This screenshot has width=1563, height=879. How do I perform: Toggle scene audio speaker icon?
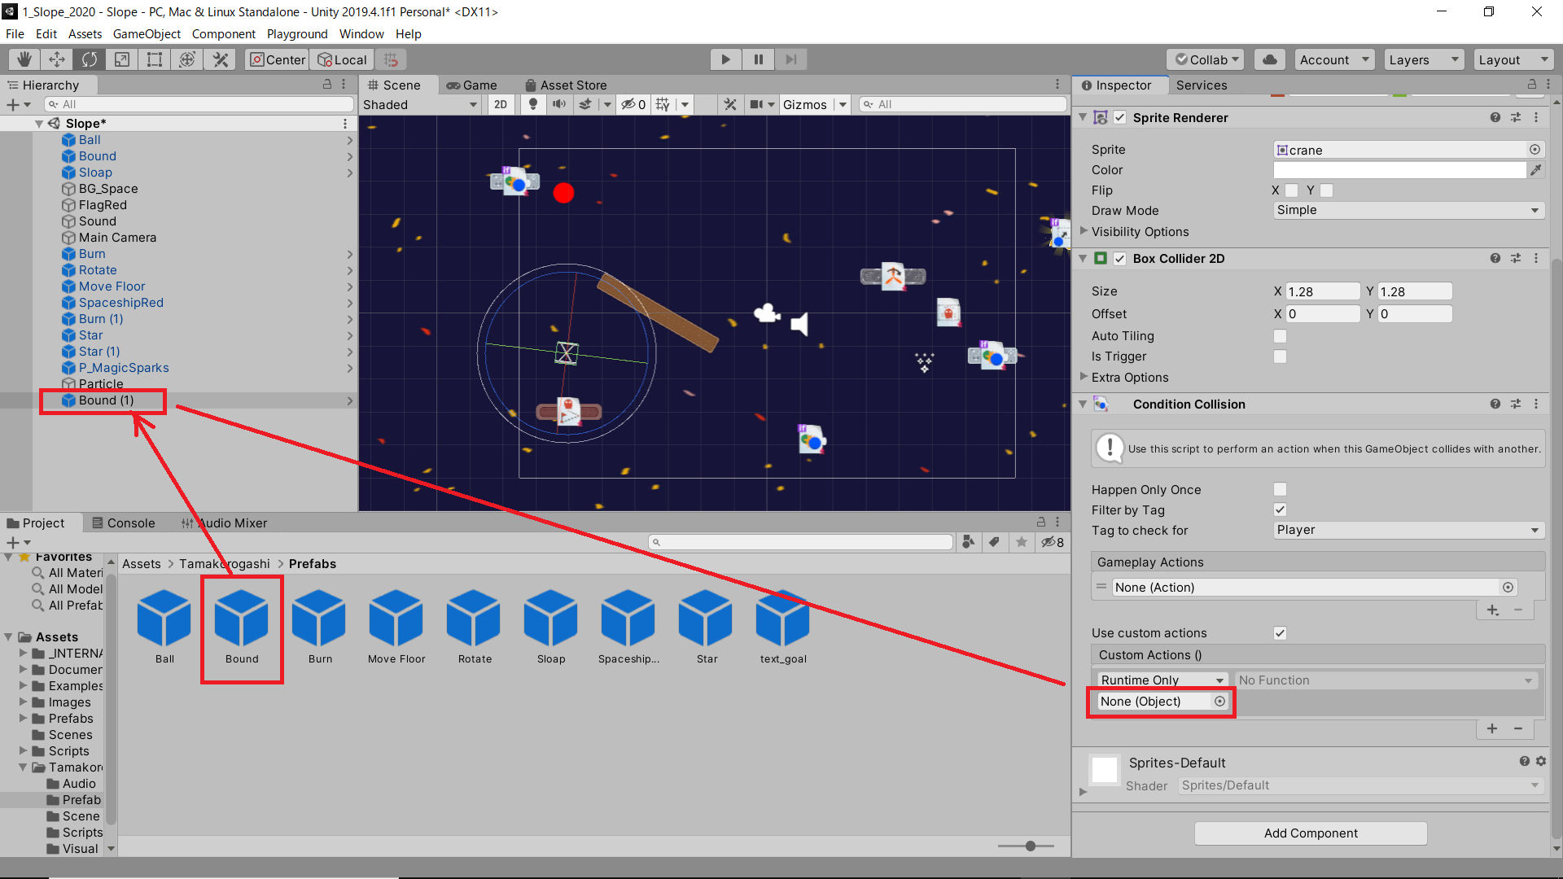point(559,104)
